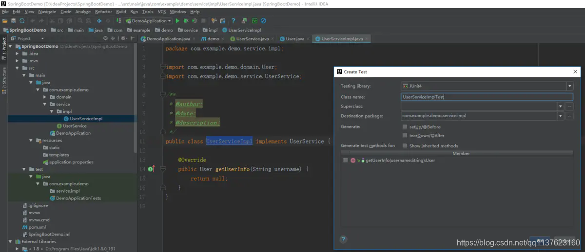Select application.properties file
This screenshot has width=585, height=252.
(71, 162)
